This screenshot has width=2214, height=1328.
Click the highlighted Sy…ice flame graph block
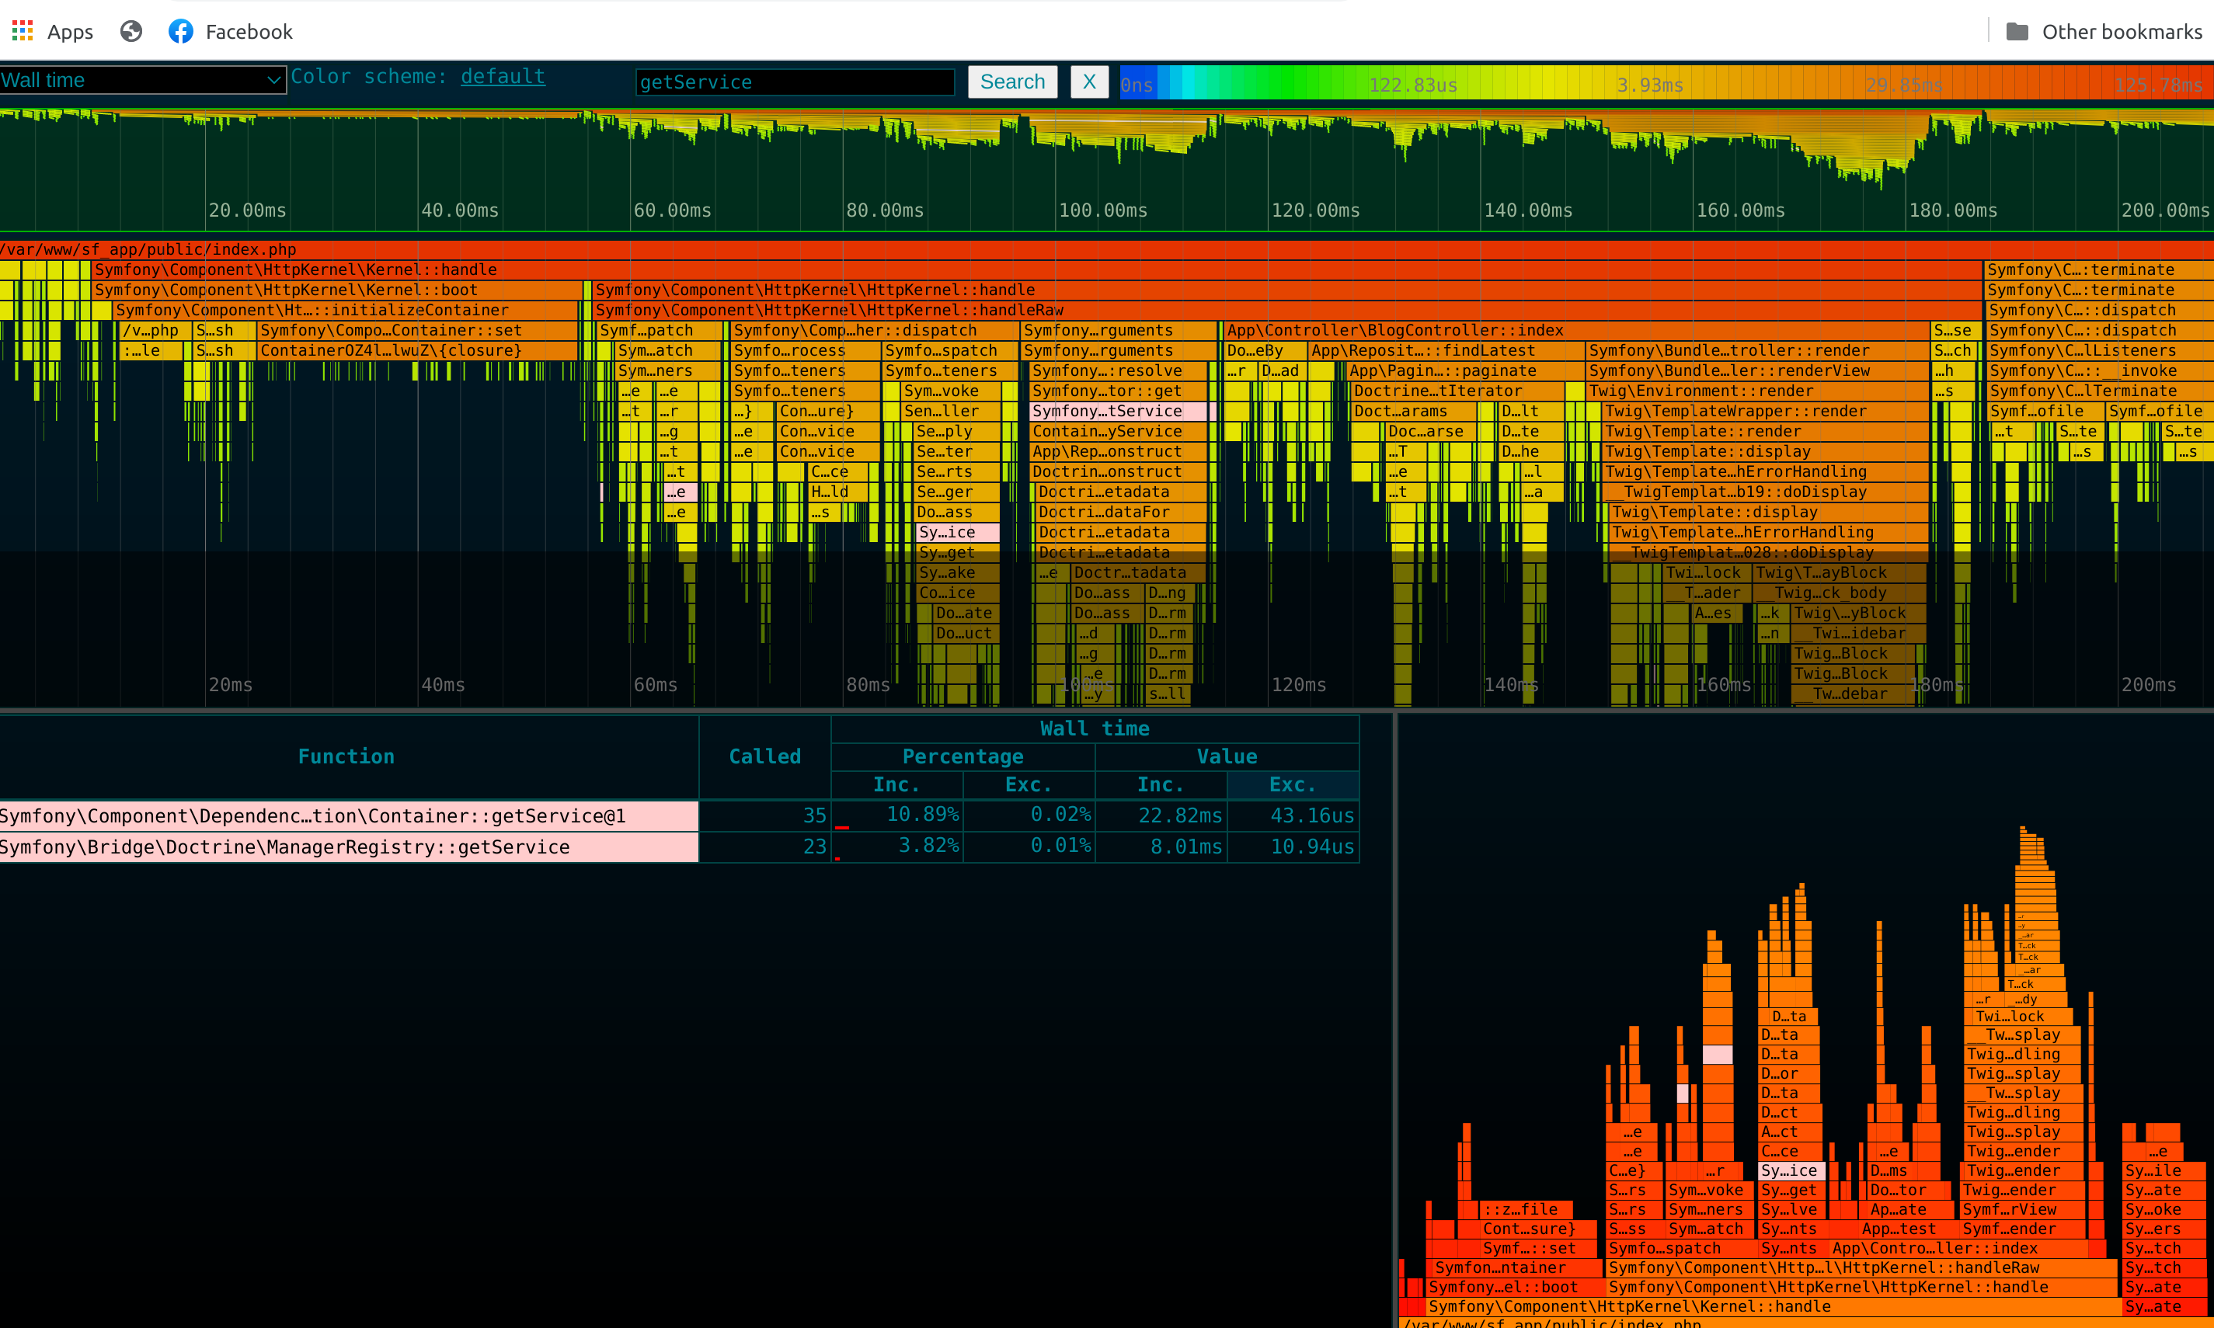point(1790,1170)
